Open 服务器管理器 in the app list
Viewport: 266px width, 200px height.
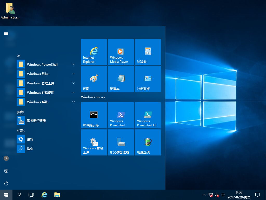click(46, 121)
